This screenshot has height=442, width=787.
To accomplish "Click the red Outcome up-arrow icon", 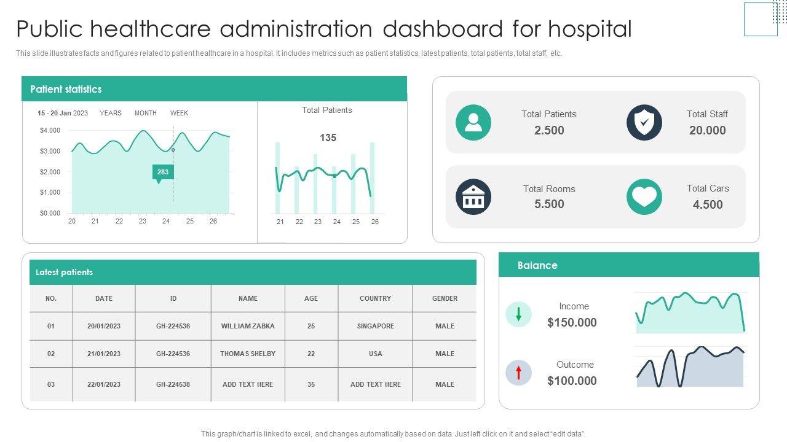I will (518, 373).
